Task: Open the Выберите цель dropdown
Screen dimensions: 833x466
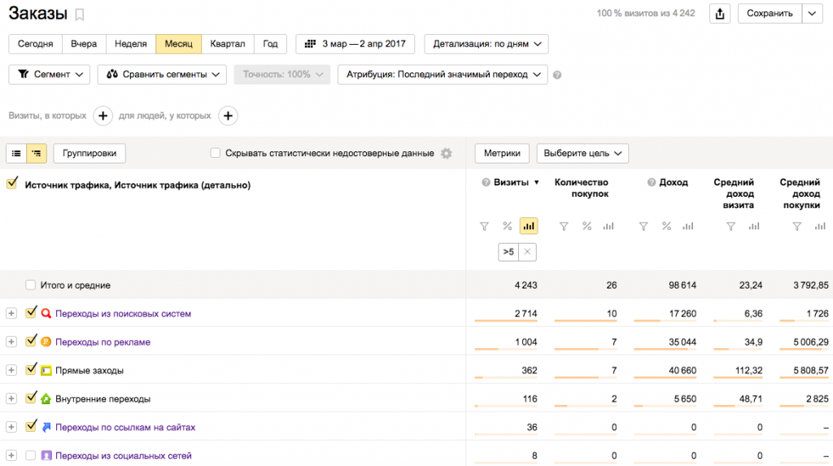Action: (582, 153)
